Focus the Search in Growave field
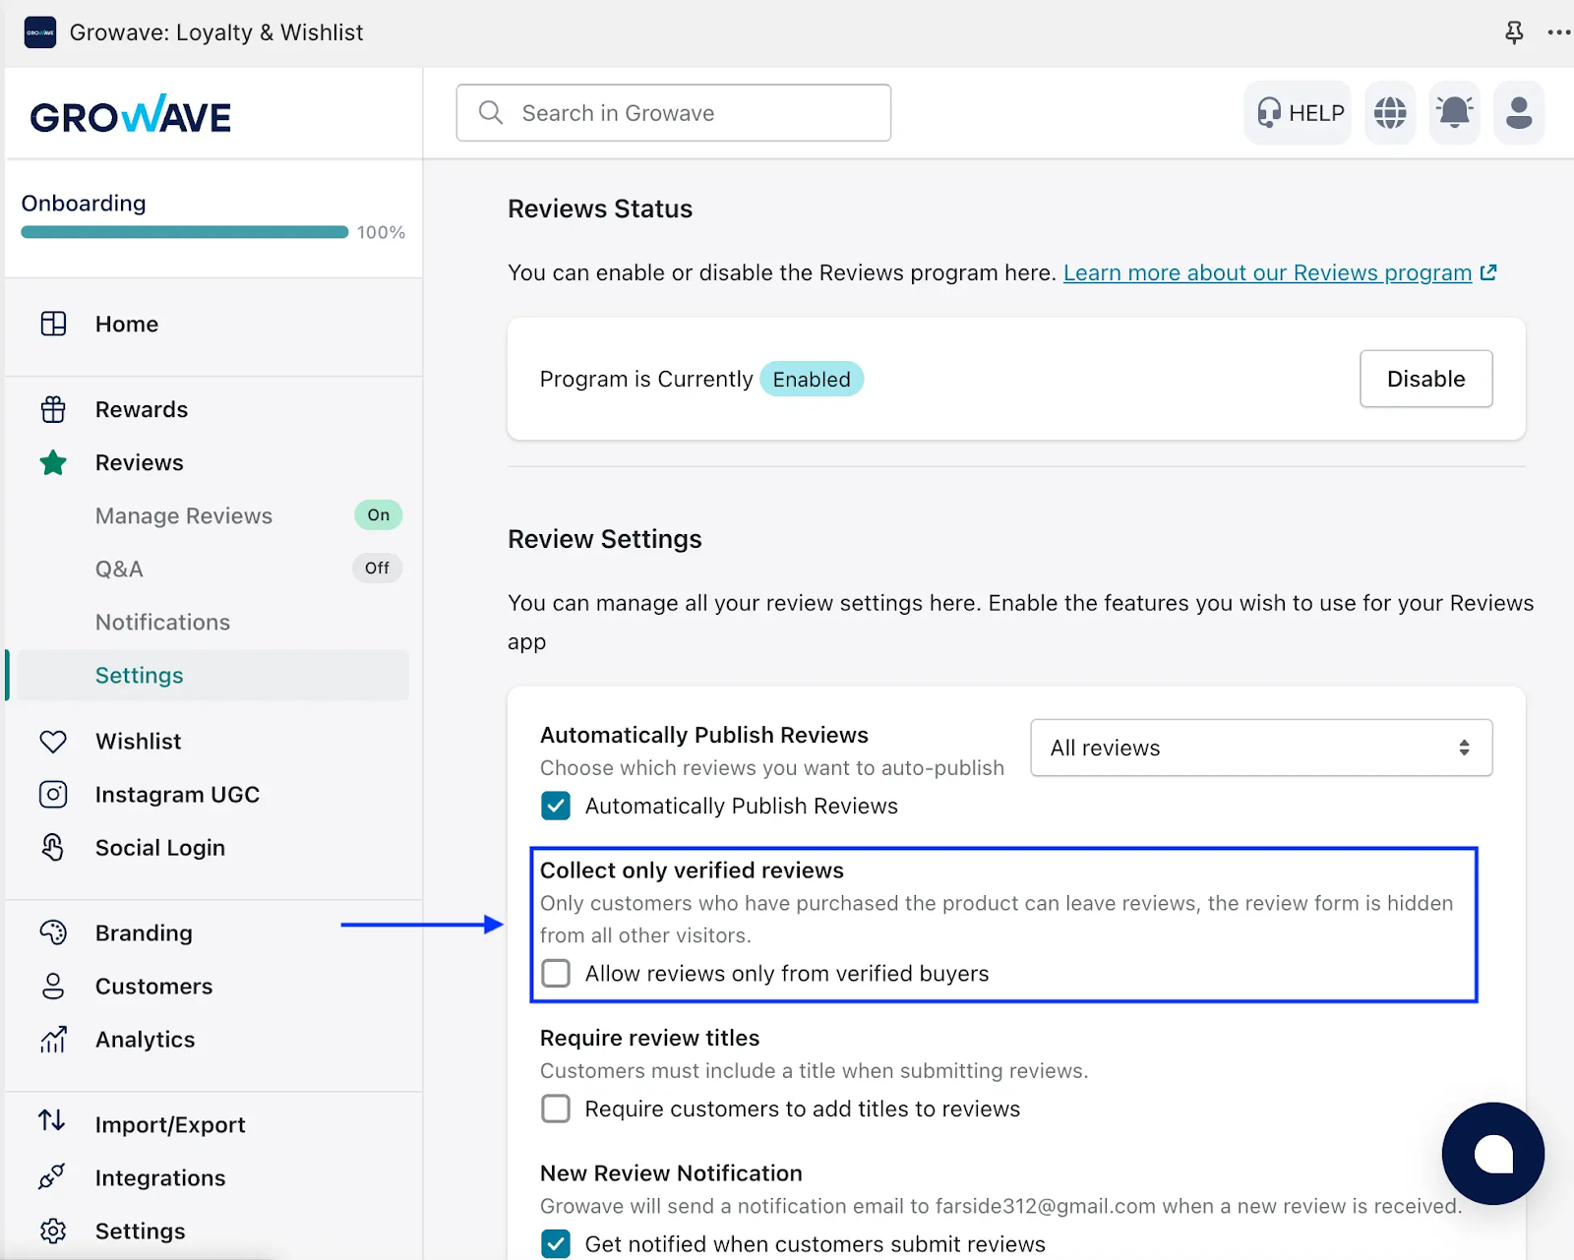1574x1260 pixels. pos(674,113)
